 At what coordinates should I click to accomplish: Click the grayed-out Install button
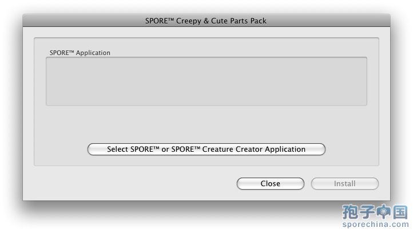pyautogui.click(x=344, y=184)
